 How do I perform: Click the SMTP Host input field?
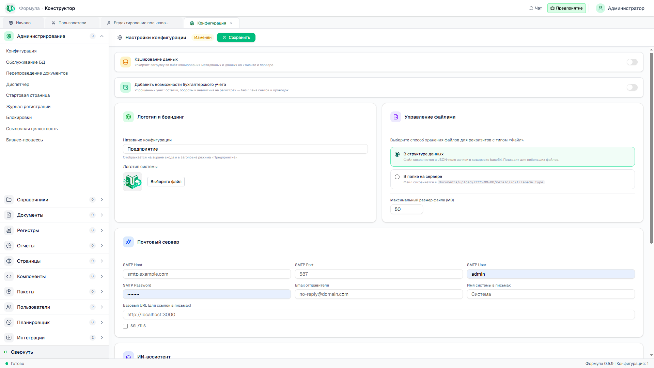207,274
